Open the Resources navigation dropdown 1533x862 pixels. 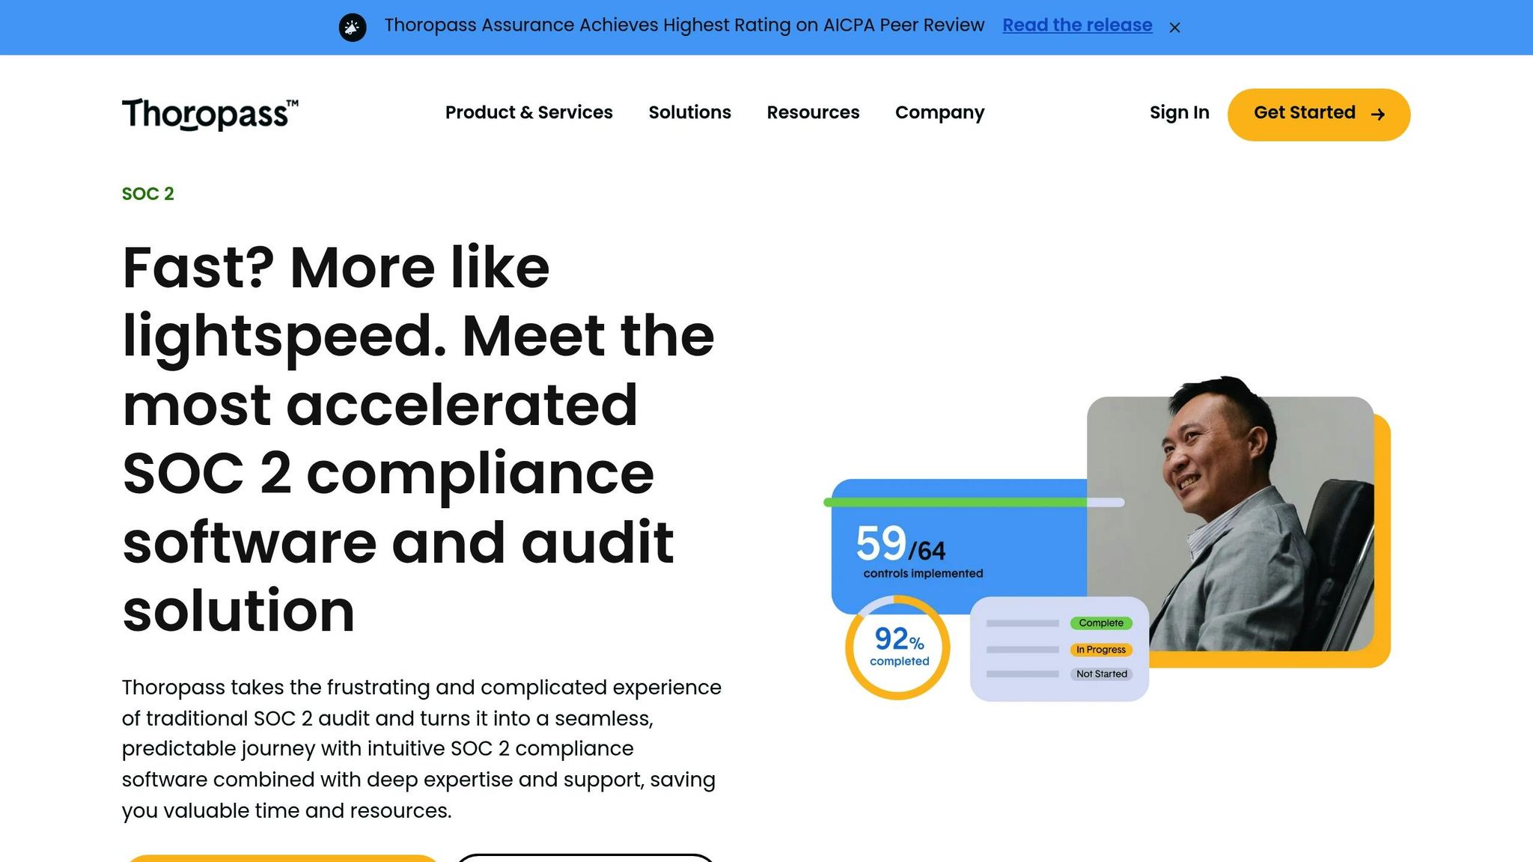pyautogui.click(x=813, y=112)
